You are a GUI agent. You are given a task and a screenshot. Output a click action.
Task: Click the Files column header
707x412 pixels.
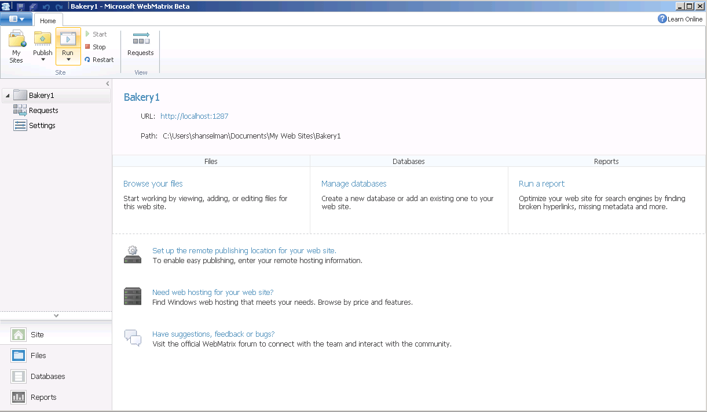click(211, 161)
